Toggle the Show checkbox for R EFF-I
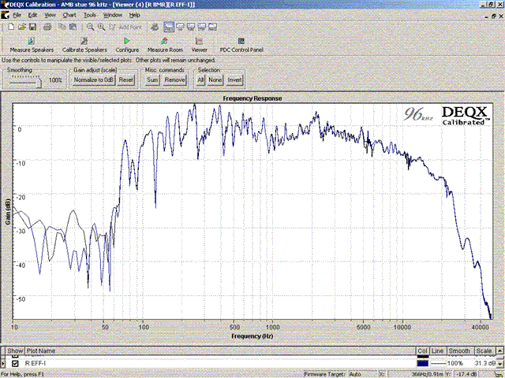Viewport: 505px width, 378px height. [15, 363]
